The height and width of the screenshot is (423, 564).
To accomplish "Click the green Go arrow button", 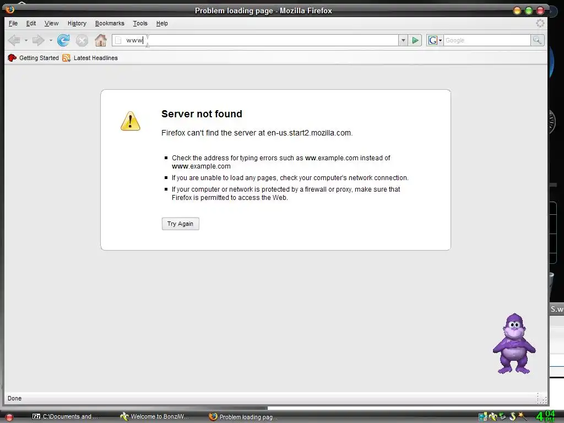I will click(415, 40).
